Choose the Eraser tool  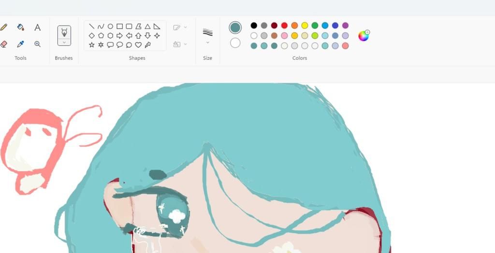point(3,44)
